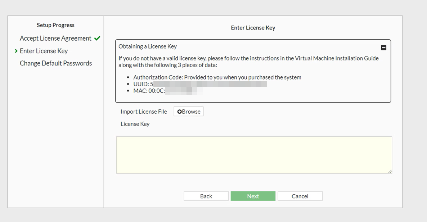Open the Accept License Agreement step
427x222 pixels.
point(55,38)
